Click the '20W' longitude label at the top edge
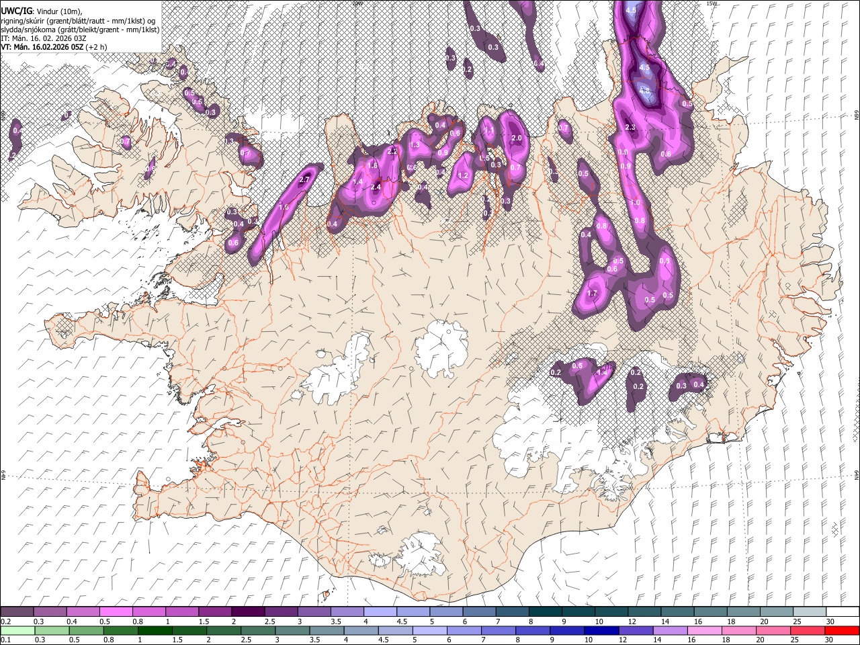 click(x=357, y=3)
